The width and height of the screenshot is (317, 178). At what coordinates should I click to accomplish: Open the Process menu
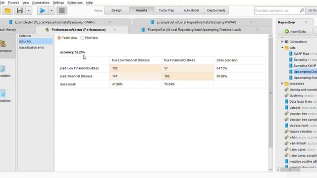(x=13, y=3)
